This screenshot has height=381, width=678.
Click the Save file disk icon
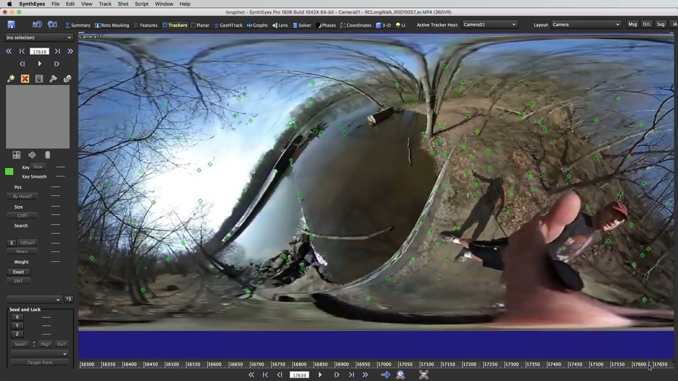pyautogui.click(x=11, y=24)
